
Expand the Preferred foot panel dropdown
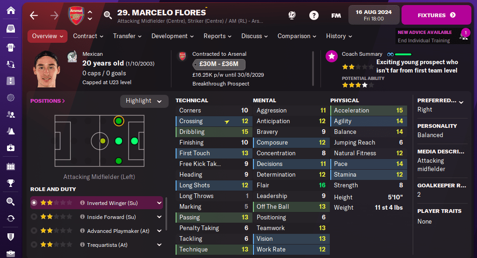pos(461,102)
